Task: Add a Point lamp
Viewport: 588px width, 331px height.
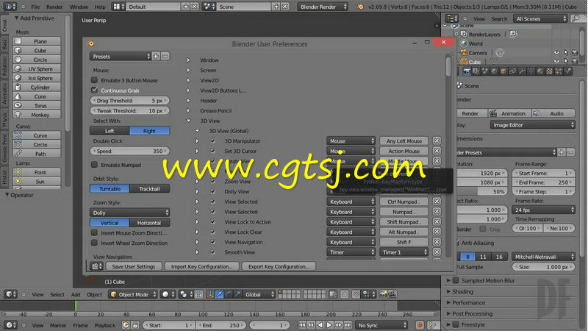Action: pos(37,172)
